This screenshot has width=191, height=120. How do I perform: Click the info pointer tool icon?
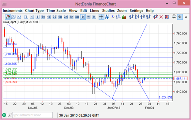113,17
